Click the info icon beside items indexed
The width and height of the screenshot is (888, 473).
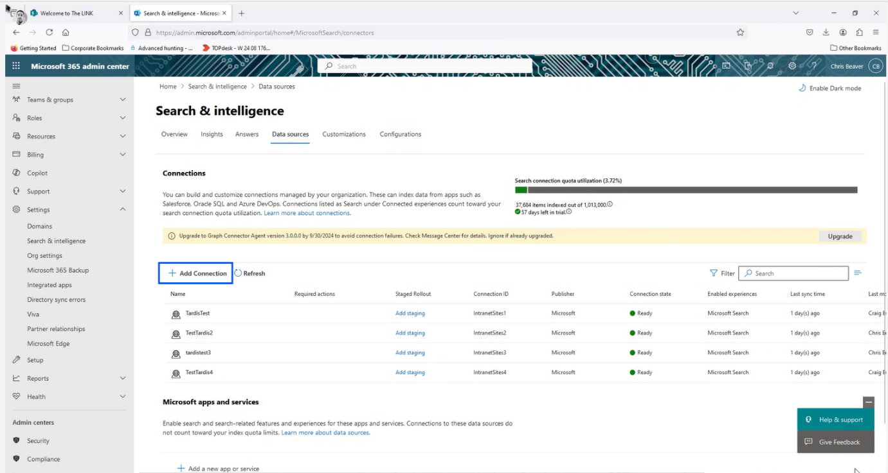point(610,205)
